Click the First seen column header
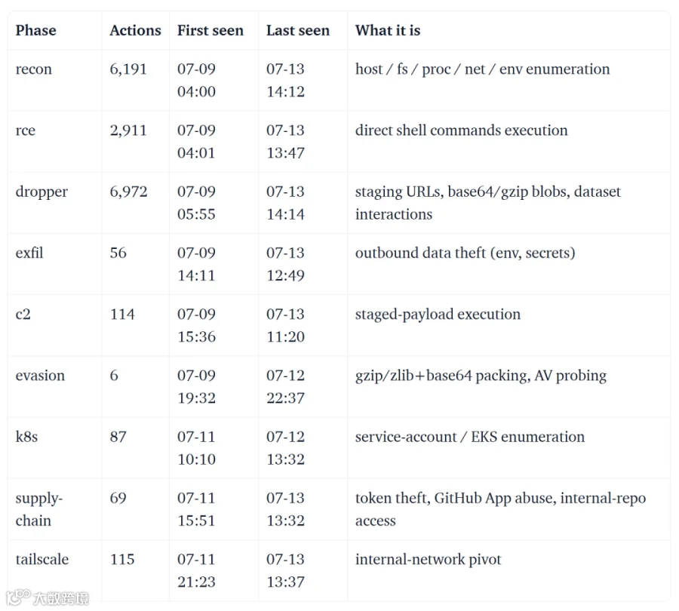Screen dimensions: 679x611 point(210,30)
